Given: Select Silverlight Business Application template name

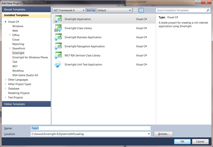Looking at the screenshot, I should click(x=83, y=37).
